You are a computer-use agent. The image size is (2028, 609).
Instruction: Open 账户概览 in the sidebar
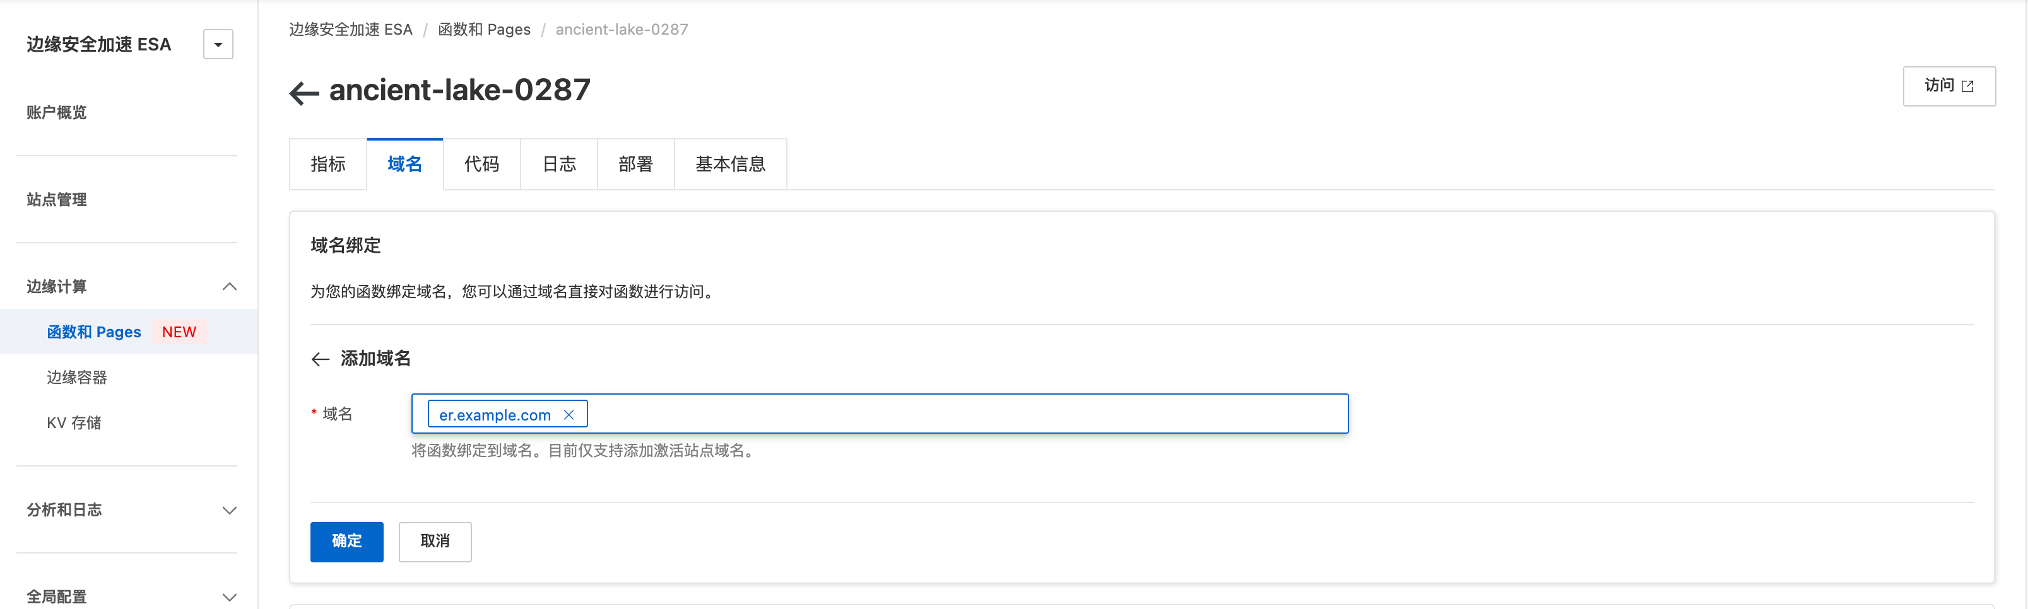(57, 112)
